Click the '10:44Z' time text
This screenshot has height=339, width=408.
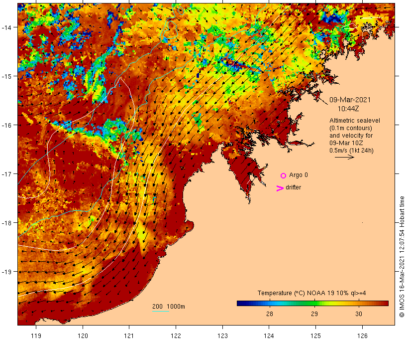click(348, 109)
